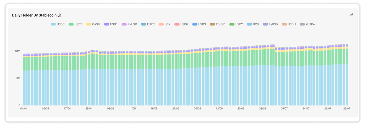Click the 10M y-axis label
The height and width of the screenshot is (126, 365).
[x=17, y=51]
